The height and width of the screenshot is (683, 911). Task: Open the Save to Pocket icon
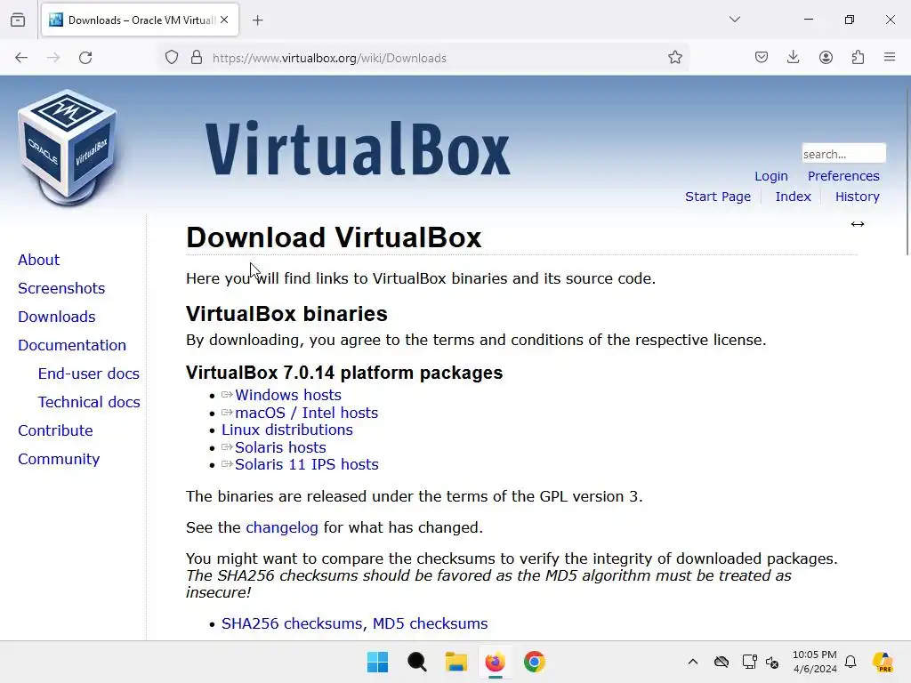(762, 58)
